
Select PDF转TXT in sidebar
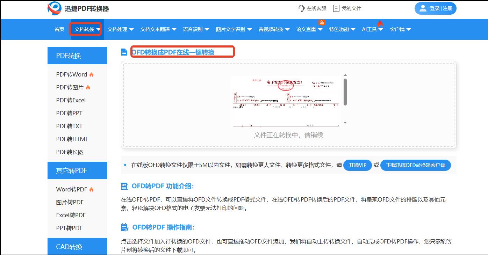click(x=69, y=126)
